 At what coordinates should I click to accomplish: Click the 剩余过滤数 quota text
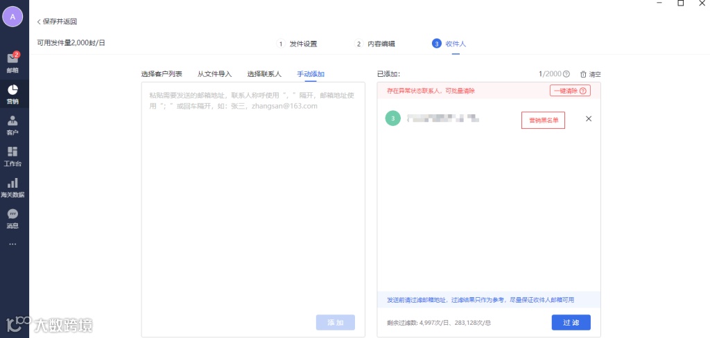(x=439, y=323)
